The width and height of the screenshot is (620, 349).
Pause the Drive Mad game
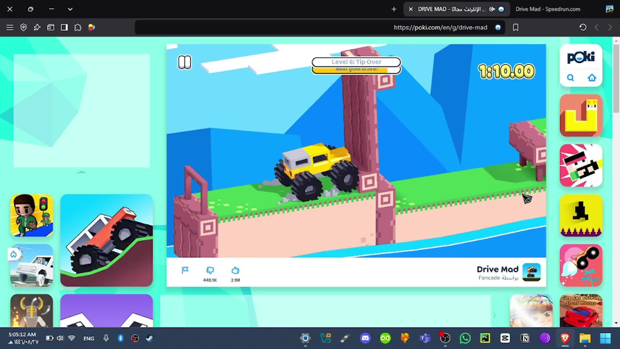pyautogui.click(x=185, y=62)
